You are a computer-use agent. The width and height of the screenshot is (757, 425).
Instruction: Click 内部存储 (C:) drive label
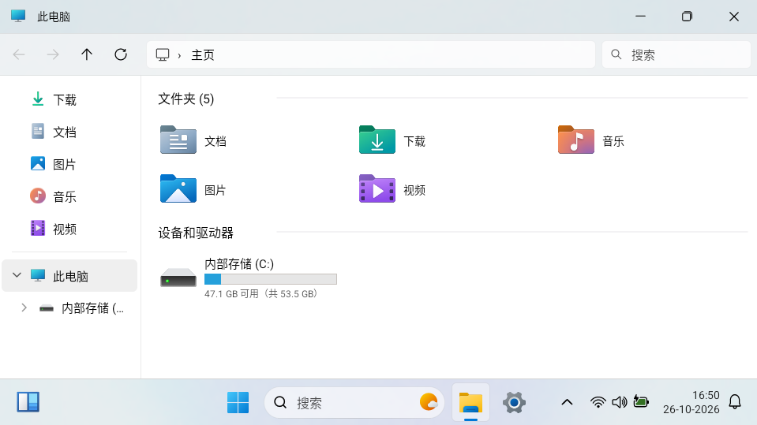(x=239, y=264)
